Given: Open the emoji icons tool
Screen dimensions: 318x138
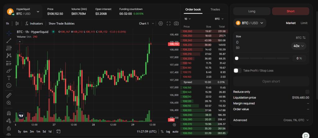Looking at the screenshot, I should 9,85.
